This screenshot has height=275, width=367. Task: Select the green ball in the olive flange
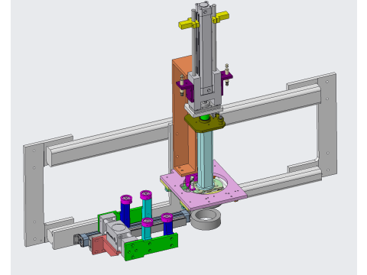pyautogui.click(x=205, y=118)
